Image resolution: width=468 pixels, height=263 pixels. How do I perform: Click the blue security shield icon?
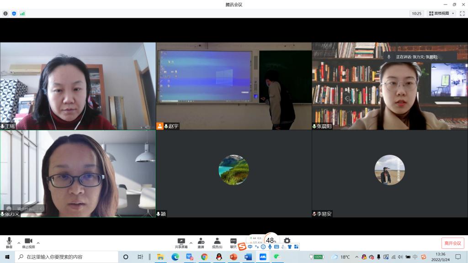14,14
